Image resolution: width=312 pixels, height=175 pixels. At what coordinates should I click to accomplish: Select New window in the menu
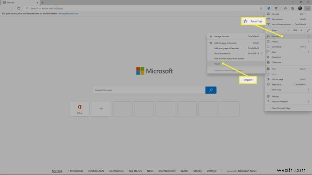pyautogui.click(x=288, y=19)
